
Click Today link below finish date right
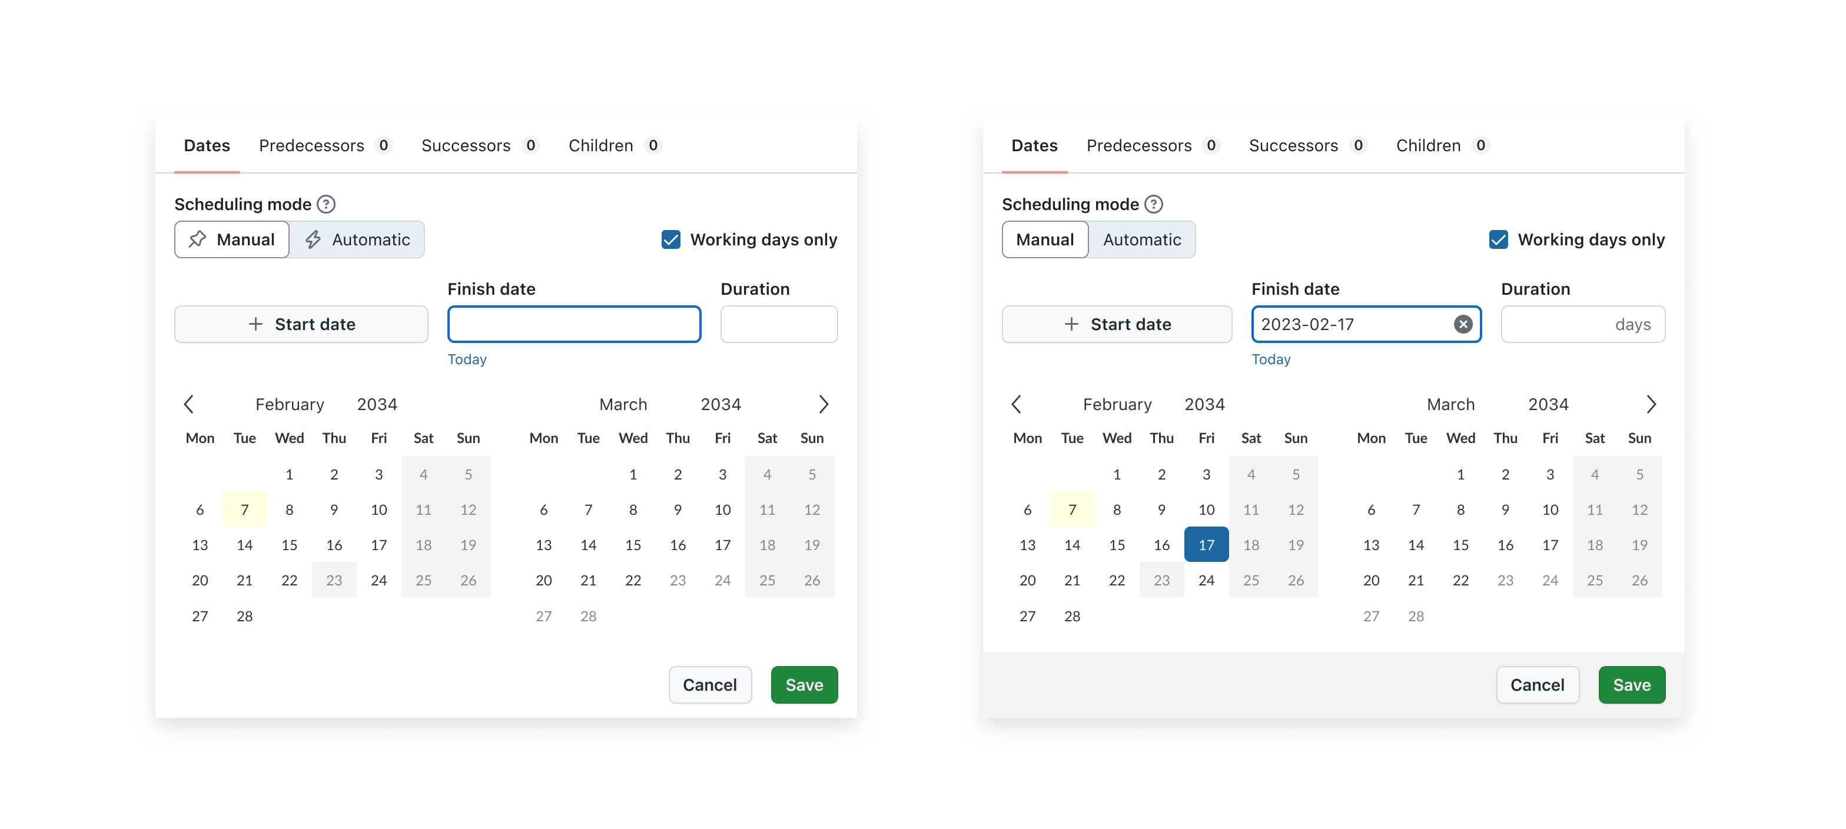point(1271,359)
